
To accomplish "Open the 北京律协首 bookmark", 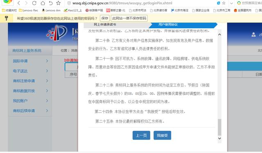I will [x=158, y=10].
